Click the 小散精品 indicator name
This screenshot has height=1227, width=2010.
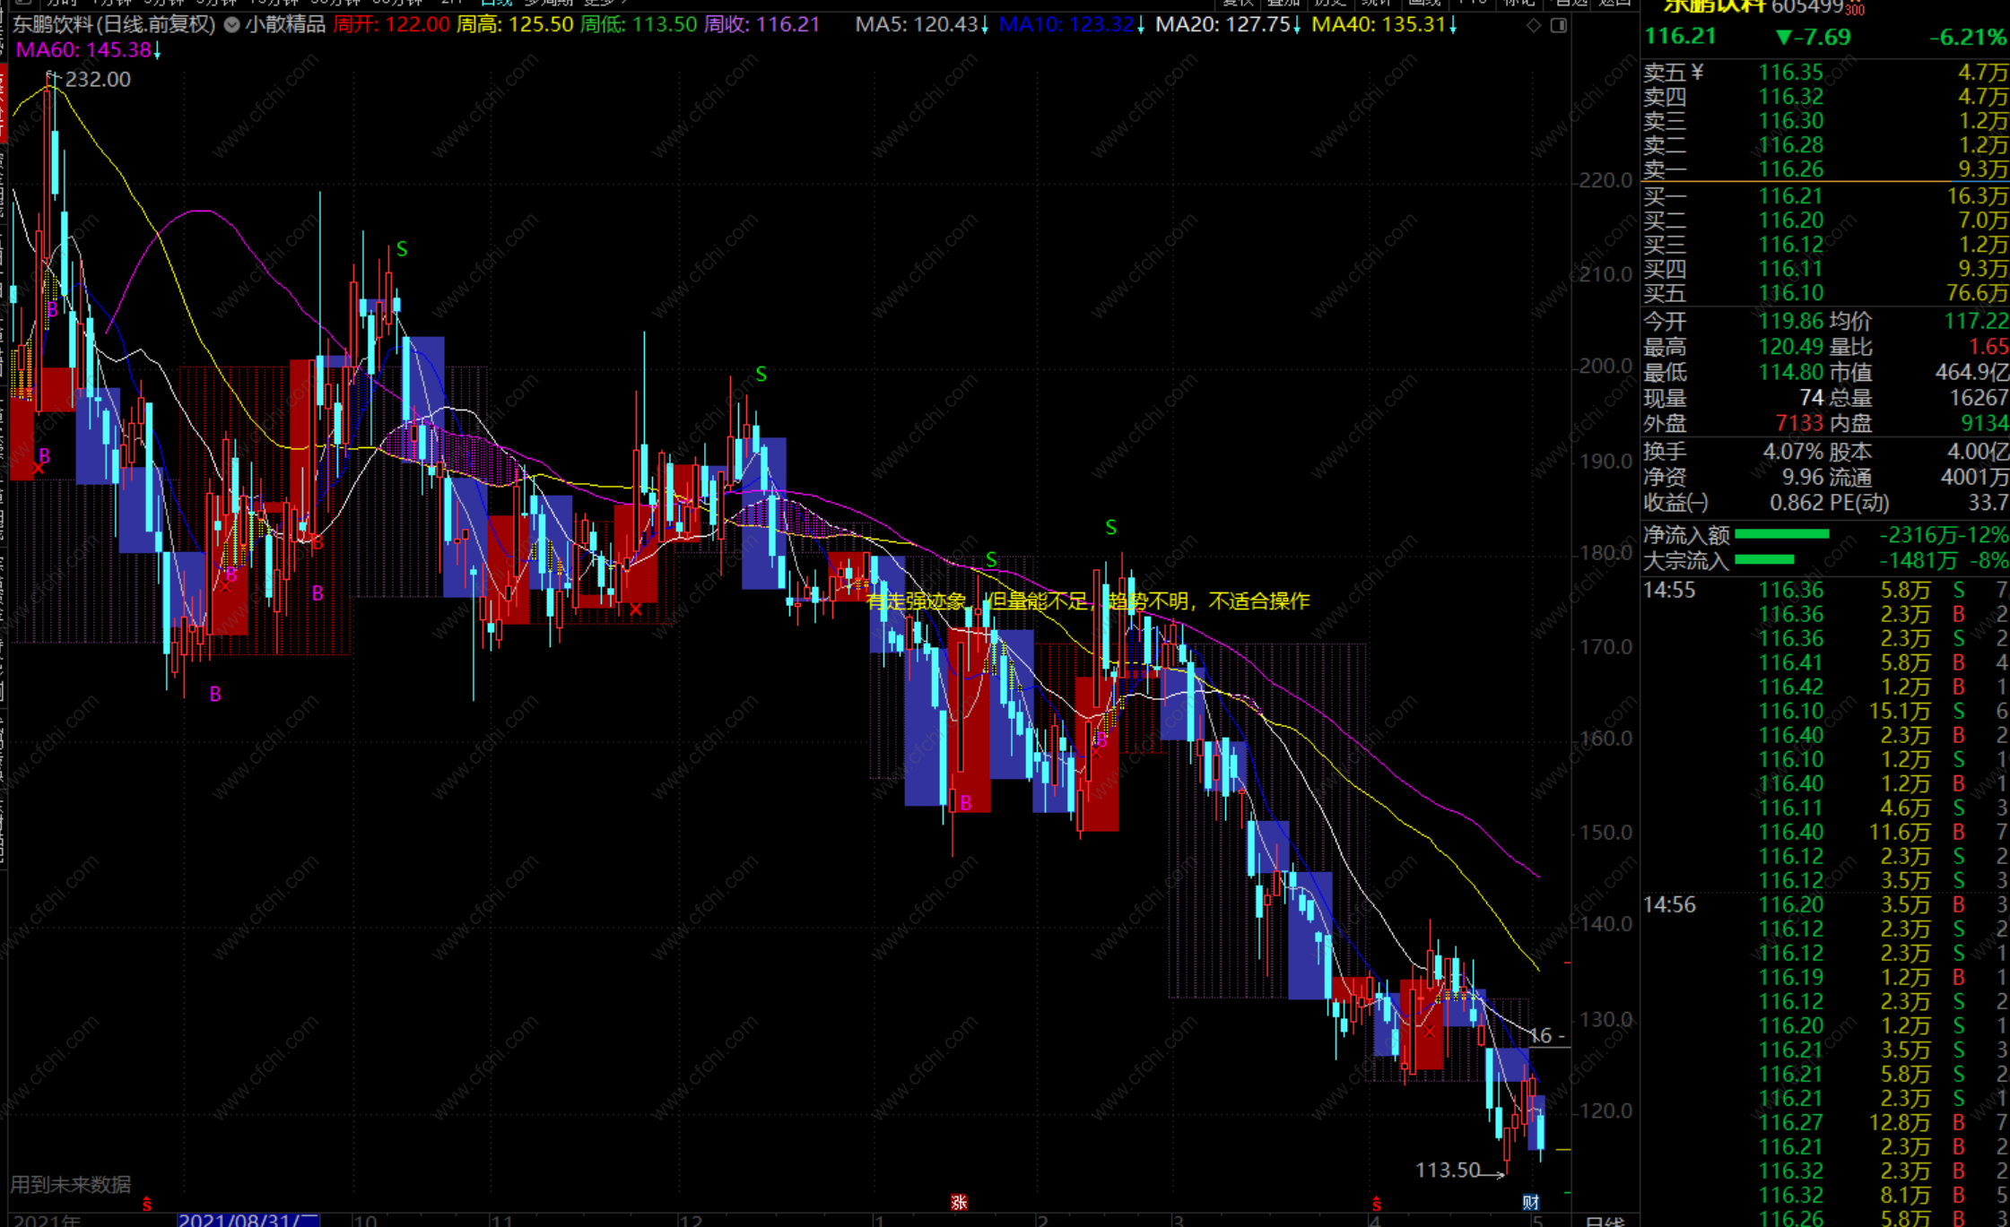[285, 25]
